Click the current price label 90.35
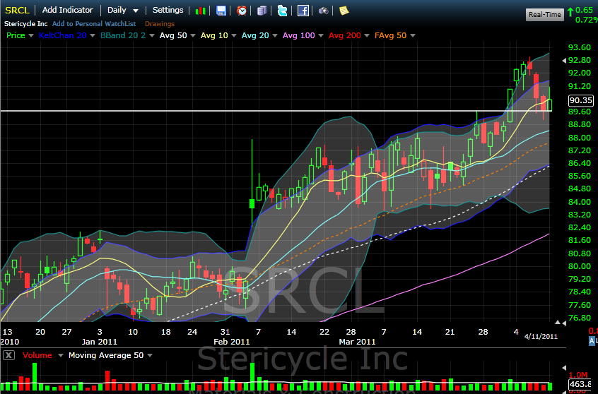The height and width of the screenshot is (394, 598). click(580, 100)
